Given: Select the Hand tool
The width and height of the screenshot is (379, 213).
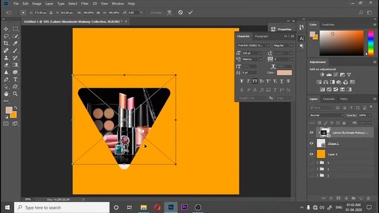Looking at the screenshot, I should click(x=6, y=93).
